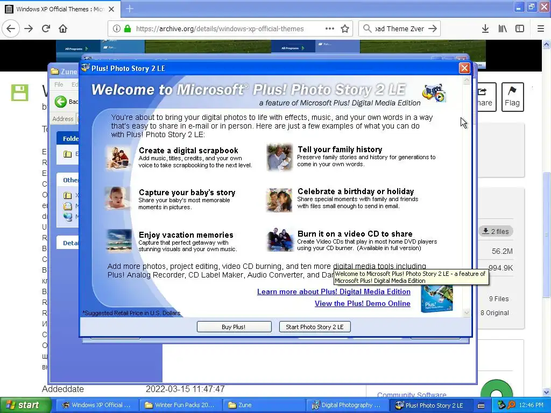The image size is (551, 413).
Task: Click the Share button behind the dialog
Action: (x=486, y=97)
